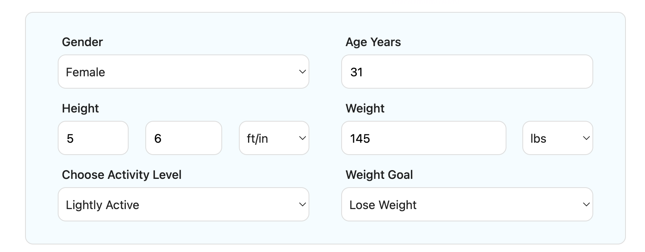
Task: Click the Height label
Action: point(80,108)
